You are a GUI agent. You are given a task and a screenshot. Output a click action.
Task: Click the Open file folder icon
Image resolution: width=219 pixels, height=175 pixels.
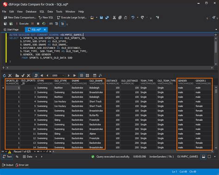coord(92,18)
